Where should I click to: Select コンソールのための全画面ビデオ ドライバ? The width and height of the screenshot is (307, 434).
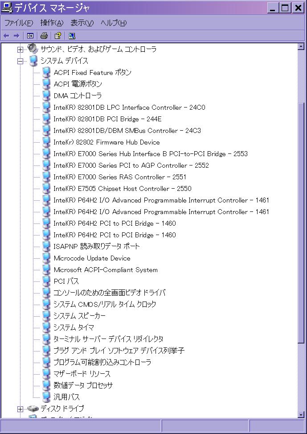(x=109, y=293)
